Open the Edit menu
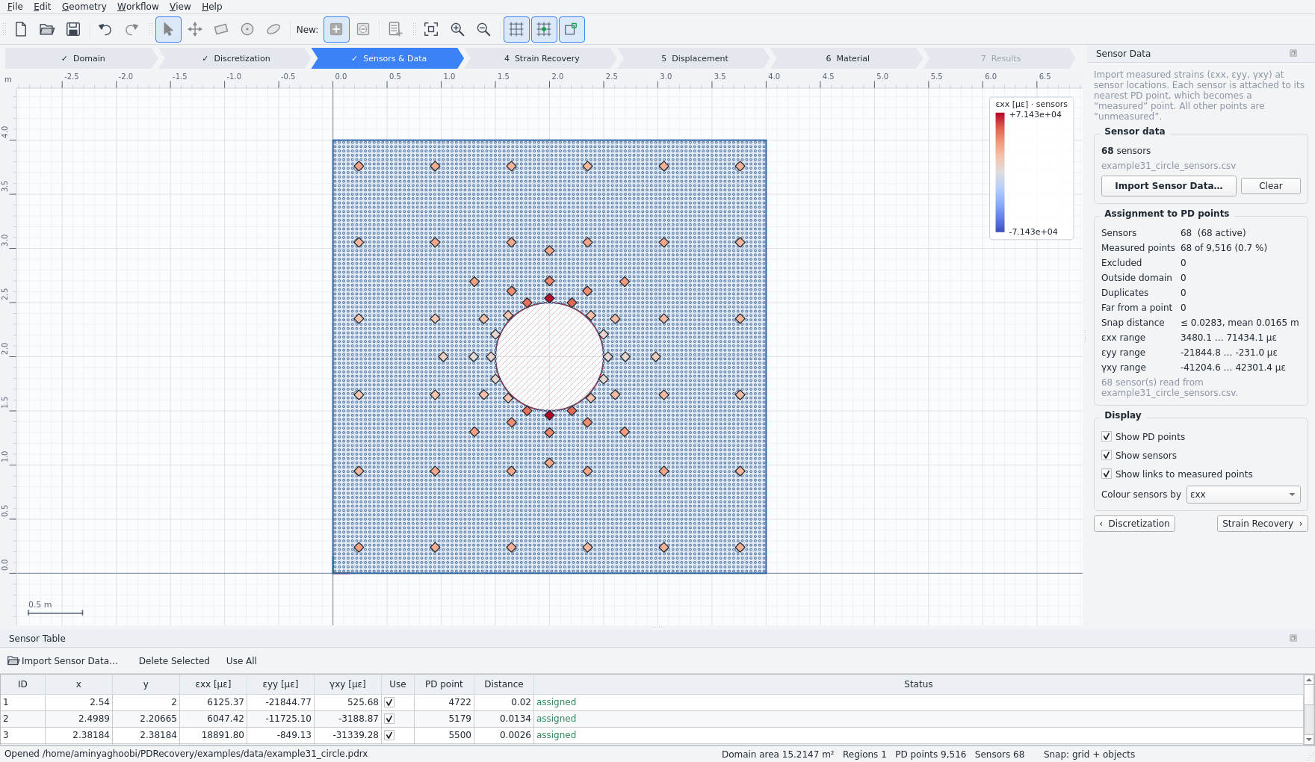Viewport: 1315px width, 762px height. (43, 6)
